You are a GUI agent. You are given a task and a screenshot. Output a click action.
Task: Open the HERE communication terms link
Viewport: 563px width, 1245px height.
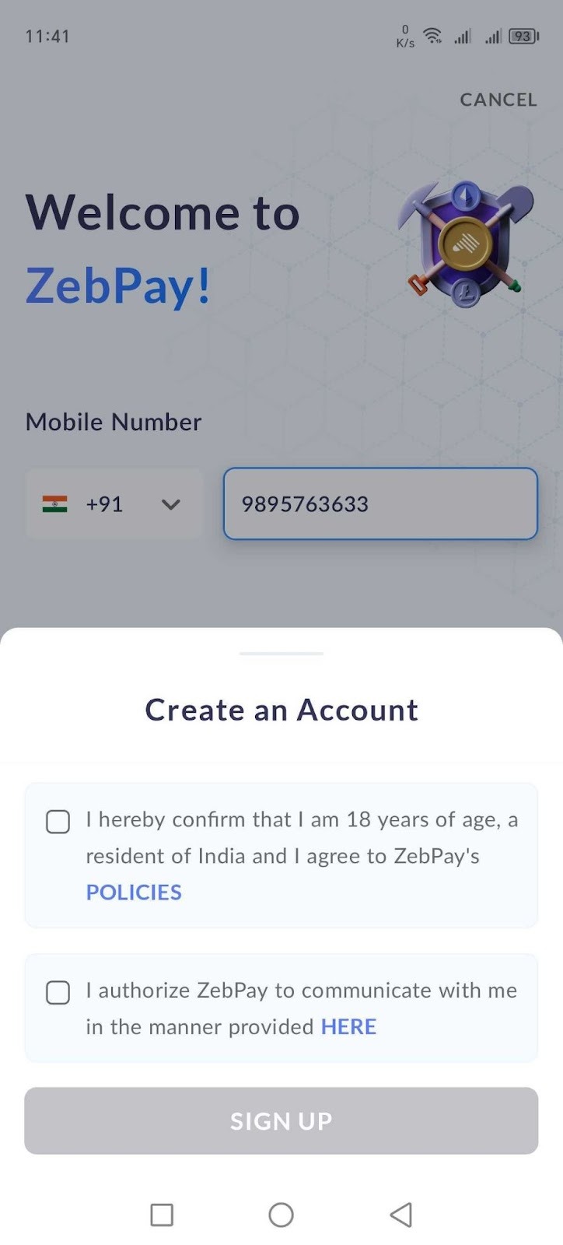coord(348,1026)
